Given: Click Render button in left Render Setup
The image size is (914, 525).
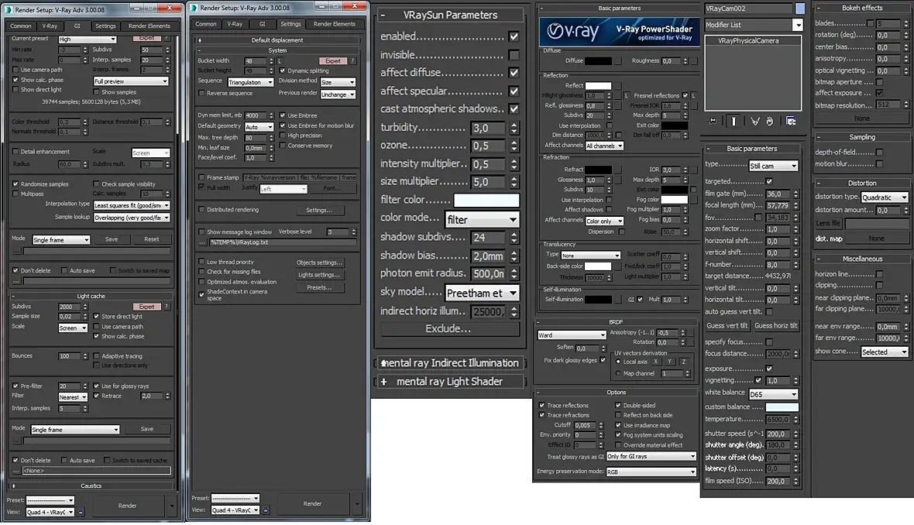Looking at the screenshot, I should (x=127, y=506).
